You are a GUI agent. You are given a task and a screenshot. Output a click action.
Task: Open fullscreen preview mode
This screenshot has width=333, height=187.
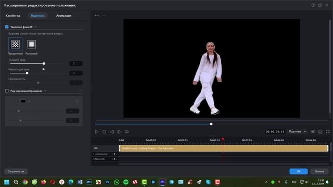[x=328, y=131]
